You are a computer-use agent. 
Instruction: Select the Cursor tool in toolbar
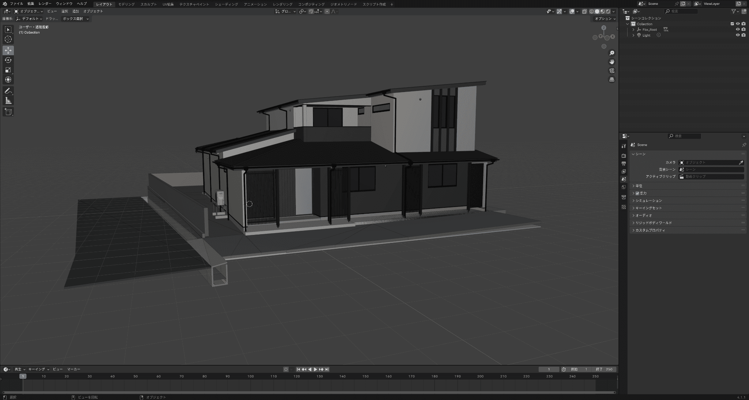coord(8,39)
